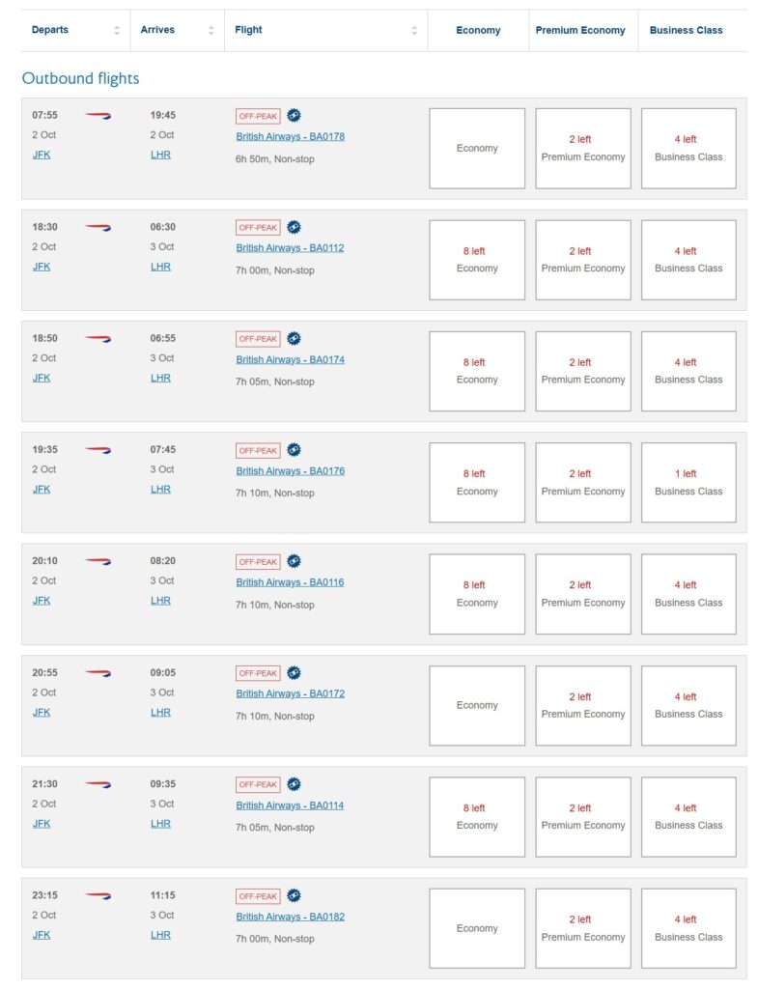Open the LHR link on the BA0112 row

[x=159, y=267]
